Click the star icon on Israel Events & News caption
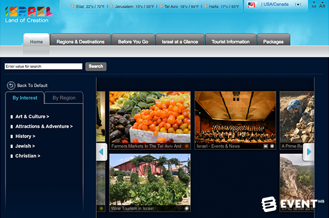This screenshot has height=218, width=329. [272, 146]
